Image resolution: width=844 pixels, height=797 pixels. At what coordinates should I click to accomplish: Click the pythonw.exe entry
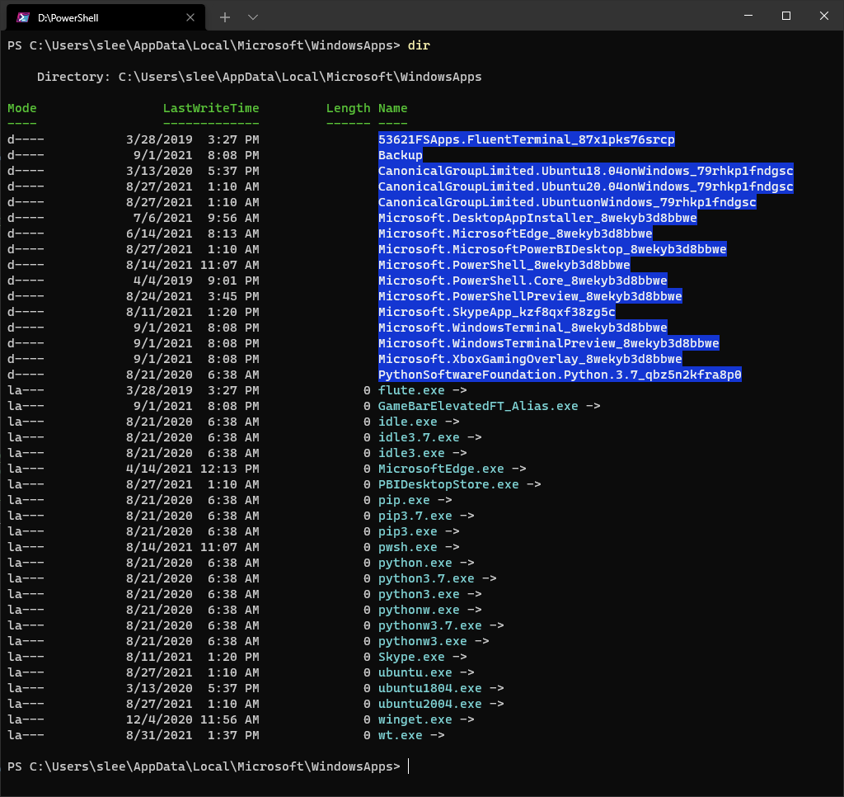(419, 610)
